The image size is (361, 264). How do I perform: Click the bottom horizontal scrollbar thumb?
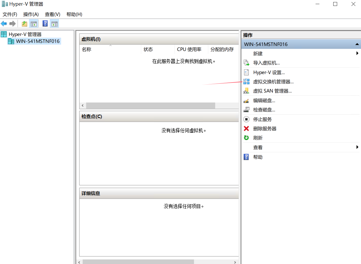[138, 262]
